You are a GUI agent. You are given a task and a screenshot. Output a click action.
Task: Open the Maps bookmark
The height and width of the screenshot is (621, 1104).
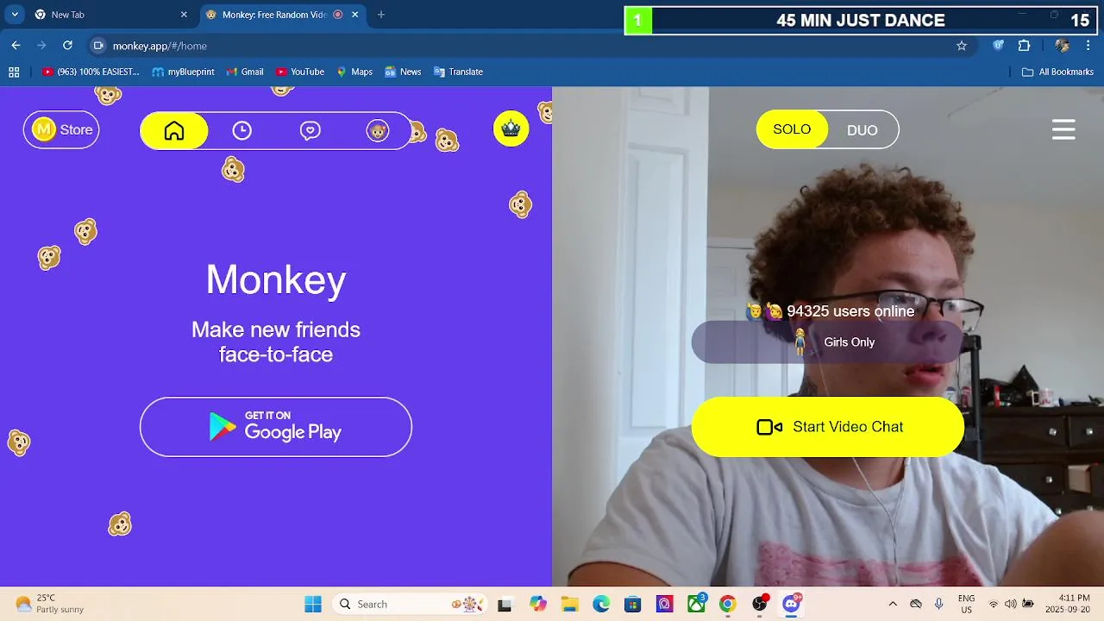pos(354,72)
